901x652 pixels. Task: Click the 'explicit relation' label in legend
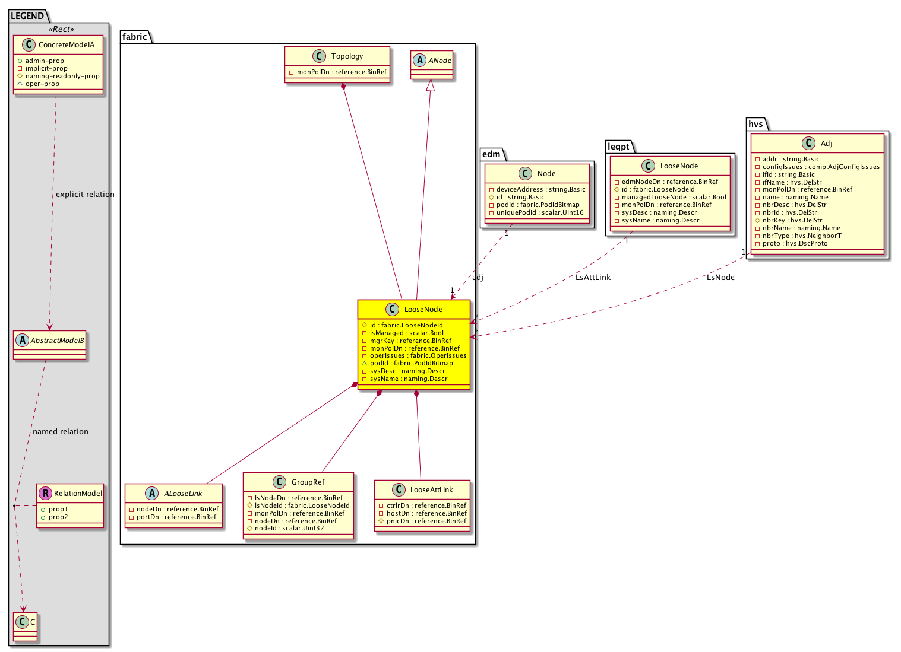tap(85, 195)
